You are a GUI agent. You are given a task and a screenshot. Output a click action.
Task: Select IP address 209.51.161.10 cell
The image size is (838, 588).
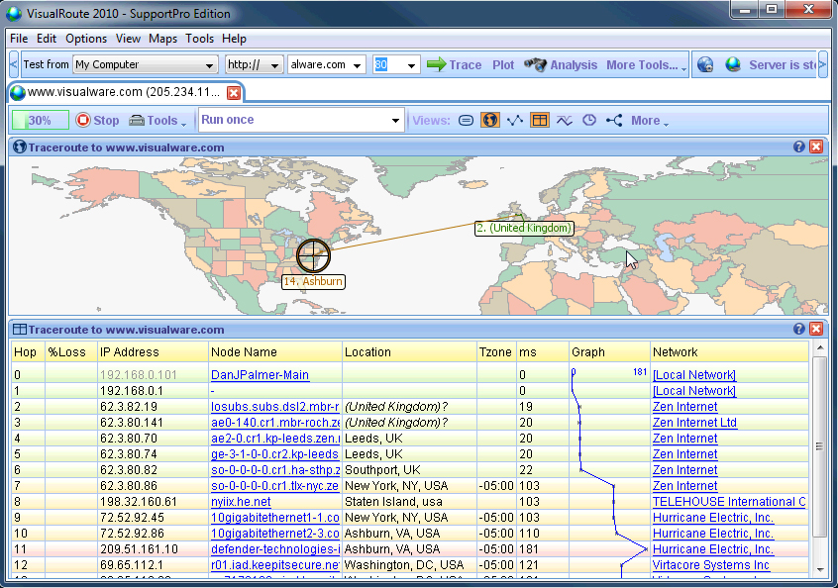pos(153,549)
